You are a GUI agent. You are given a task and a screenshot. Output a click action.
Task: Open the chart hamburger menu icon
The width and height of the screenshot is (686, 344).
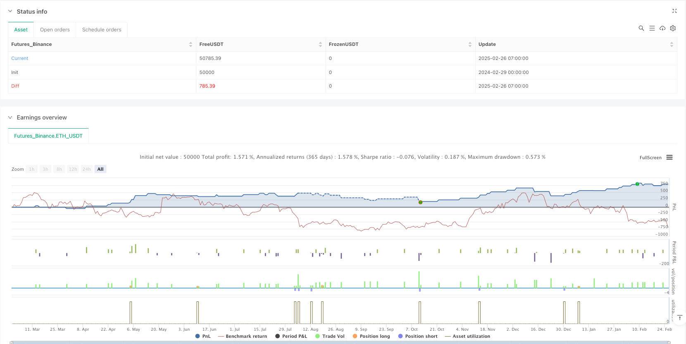pyautogui.click(x=669, y=158)
